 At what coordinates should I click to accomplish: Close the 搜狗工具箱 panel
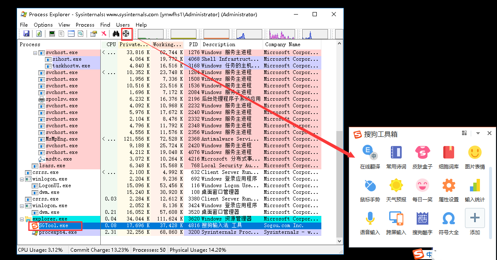click(x=490, y=133)
